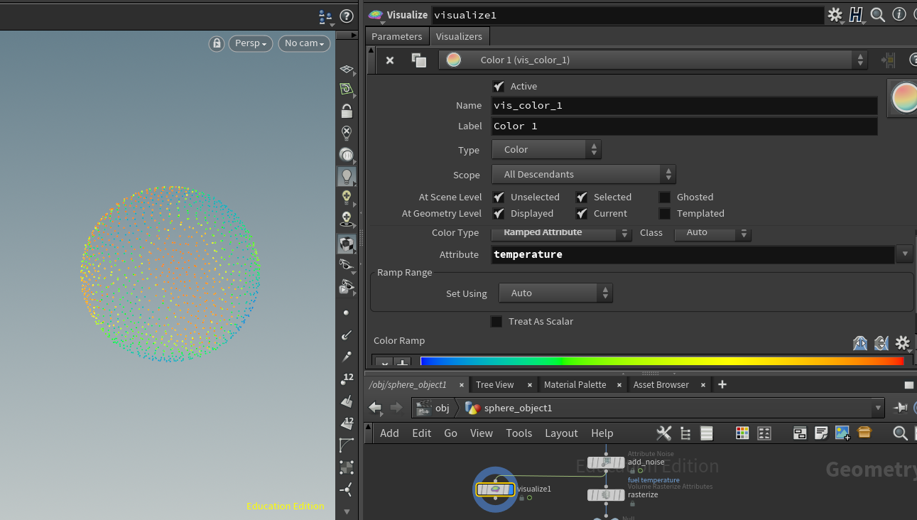
Task: Click the sticky note icon in network toolbar
Action: tap(821, 433)
